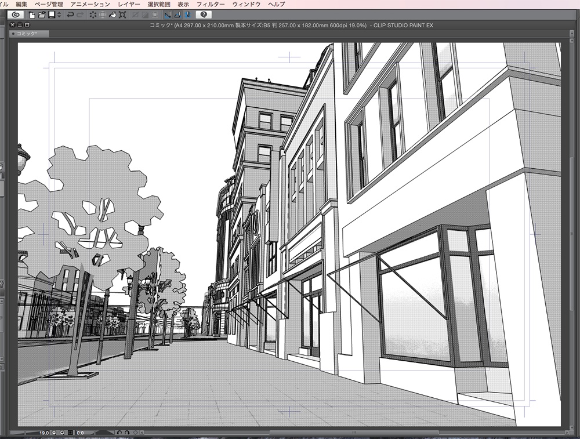Click the open file folder icon

coord(42,15)
